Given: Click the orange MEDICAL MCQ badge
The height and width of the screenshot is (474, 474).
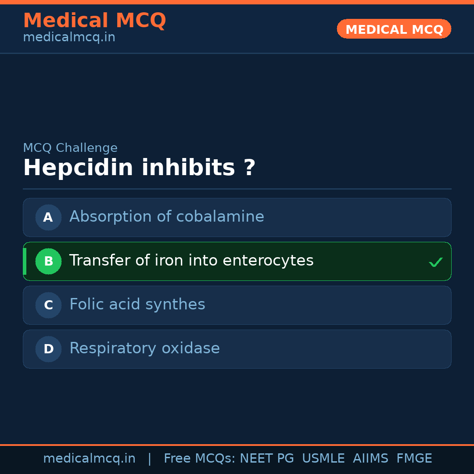Looking at the screenshot, I should 394,29.
